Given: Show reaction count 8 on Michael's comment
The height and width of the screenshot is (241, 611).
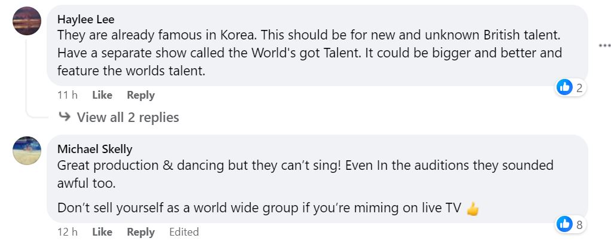Looking at the screenshot, I should pos(579,225).
